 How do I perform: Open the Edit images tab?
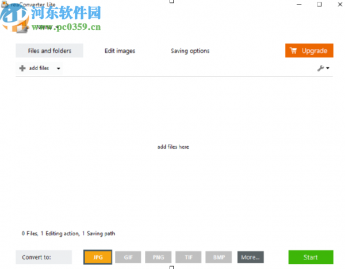(x=120, y=51)
